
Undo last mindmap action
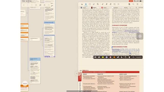28,5
